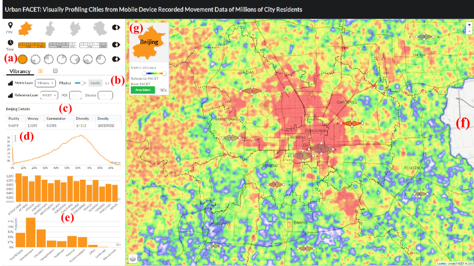Click the Haidian diamond glyph
The image size is (474, 266).
252,91
